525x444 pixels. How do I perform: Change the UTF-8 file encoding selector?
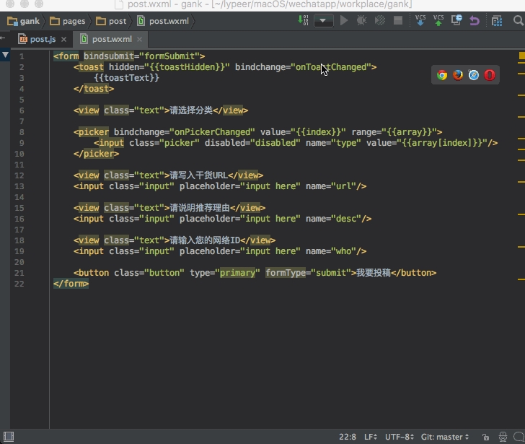point(400,437)
